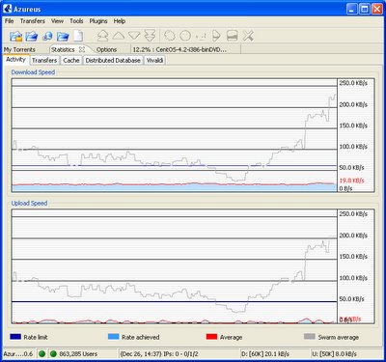
Task: Select the My Torrents tab
Action: (x=19, y=49)
